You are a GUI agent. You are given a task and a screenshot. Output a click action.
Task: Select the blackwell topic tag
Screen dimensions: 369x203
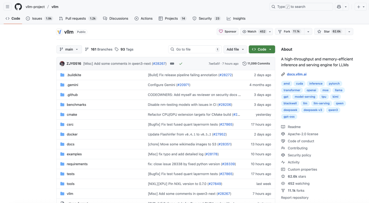tap(290, 103)
